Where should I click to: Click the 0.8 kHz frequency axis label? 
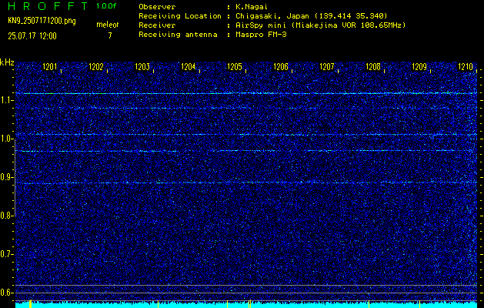pos(6,216)
